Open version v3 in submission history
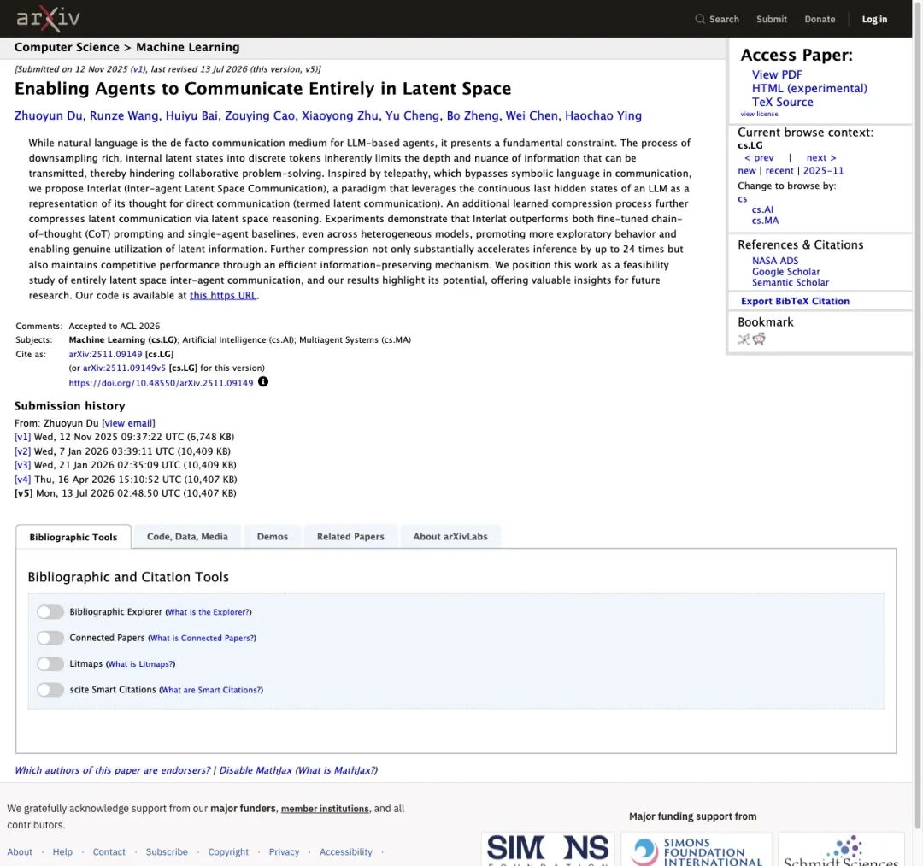The image size is (923, 866). click(22, 464)
